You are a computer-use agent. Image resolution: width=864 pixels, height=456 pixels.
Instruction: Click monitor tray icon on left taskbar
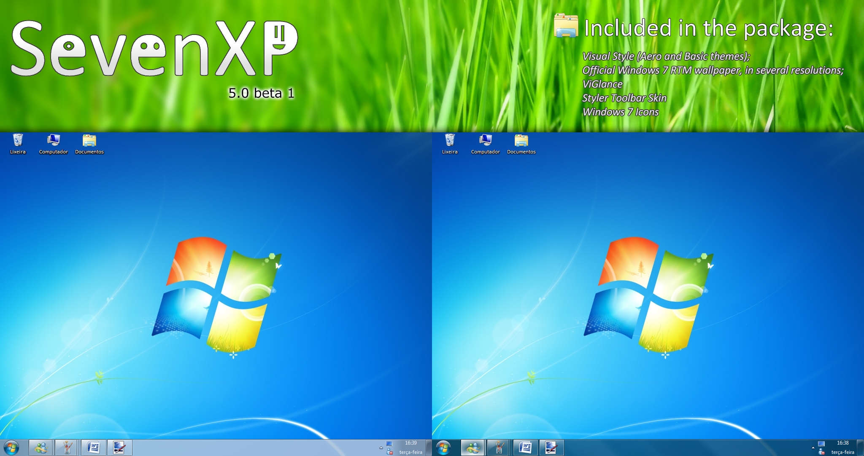point(389,444)
